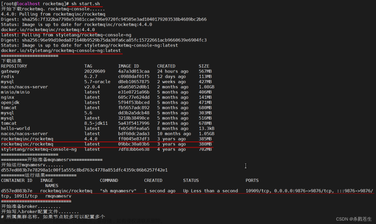The width and height of the screenshot is (376, 224).
Task: Click tag '8.5-jdk11' in tomcat row
Action: [x=96, y=123]
